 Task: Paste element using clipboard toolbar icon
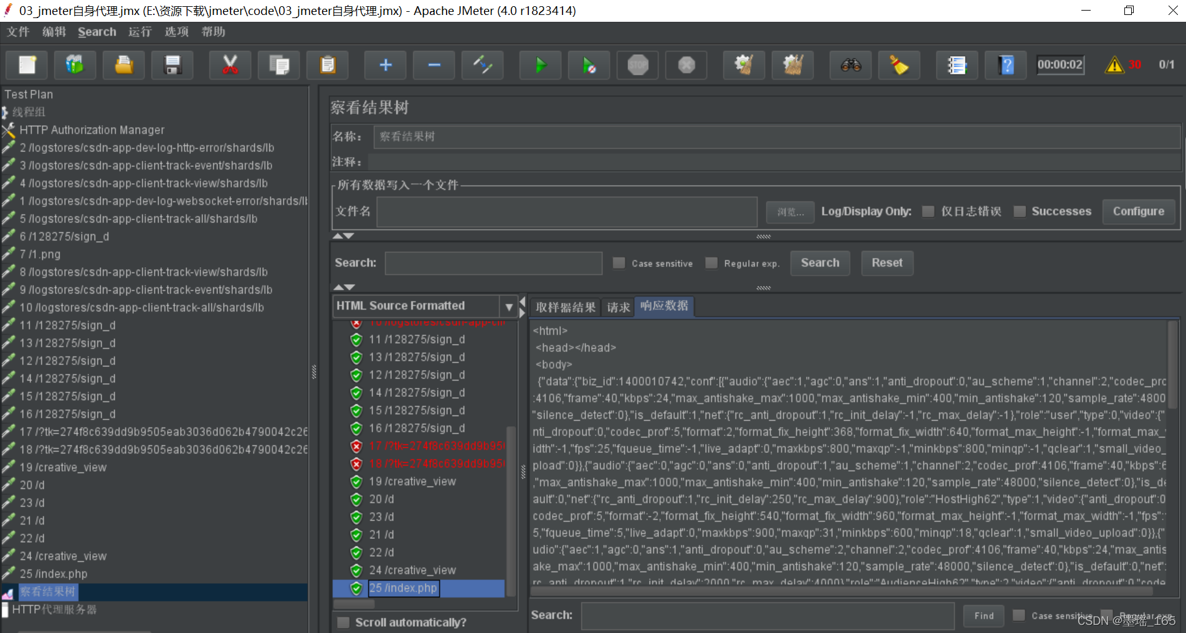328,65
